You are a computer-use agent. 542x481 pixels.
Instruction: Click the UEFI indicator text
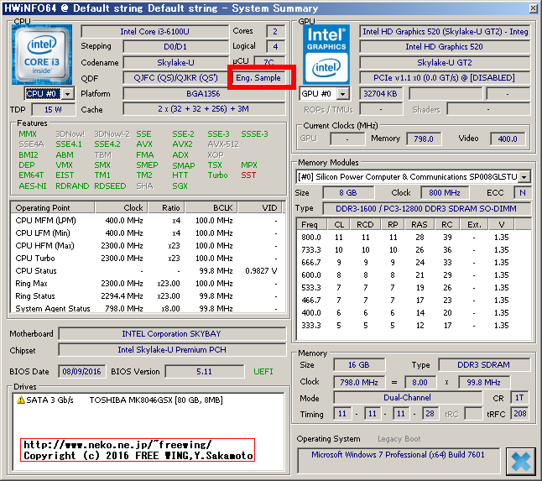point(263,372)
